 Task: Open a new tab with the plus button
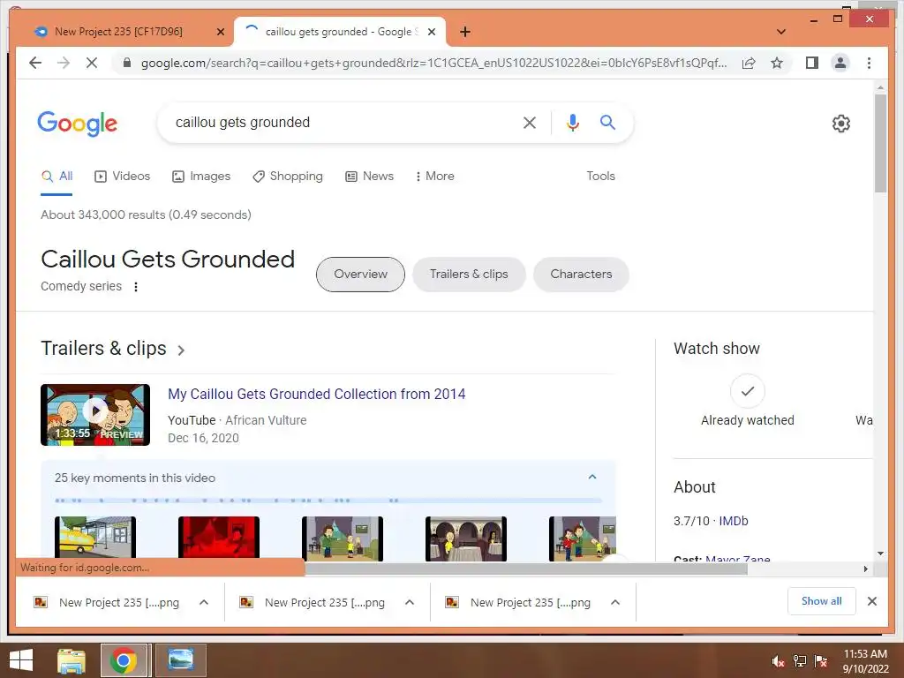[465, 32]
